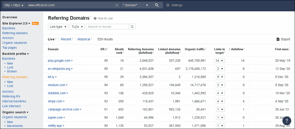Expand Links to target dropdown for bit.ly
The image size is (295, 129).
tap(220, 77)
